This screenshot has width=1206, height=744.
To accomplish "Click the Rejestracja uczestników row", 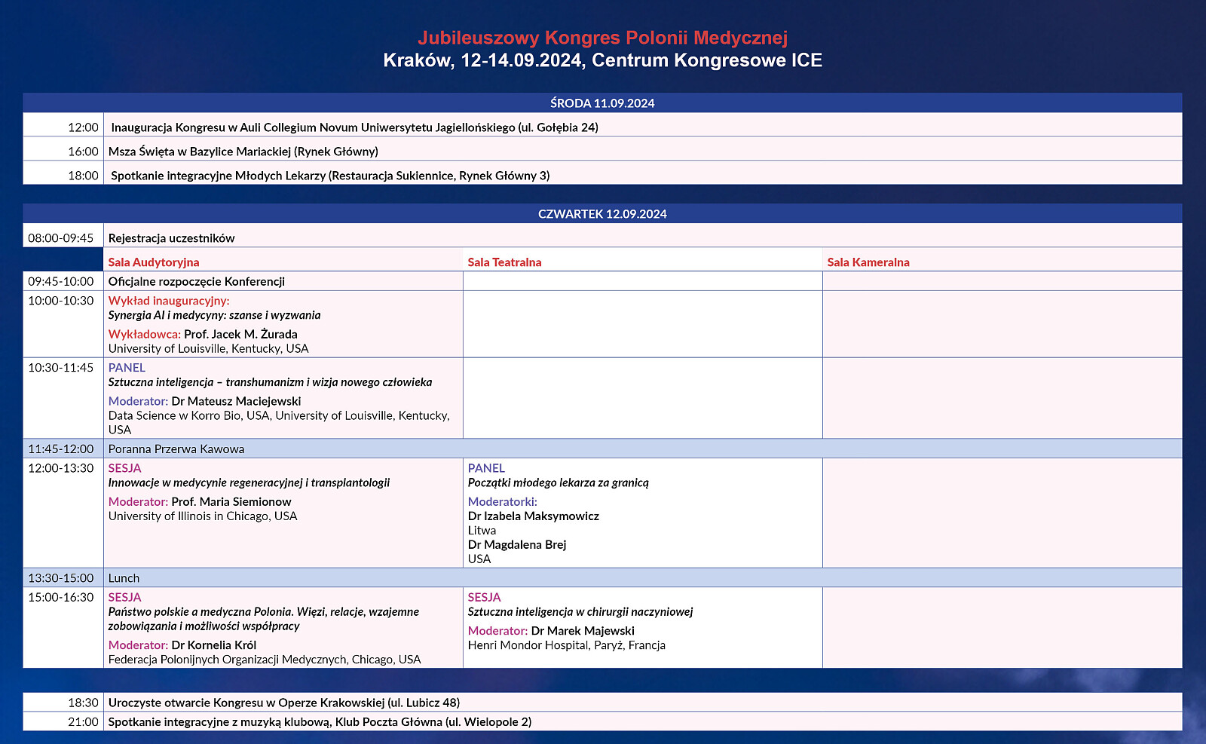I will (171, 237).
